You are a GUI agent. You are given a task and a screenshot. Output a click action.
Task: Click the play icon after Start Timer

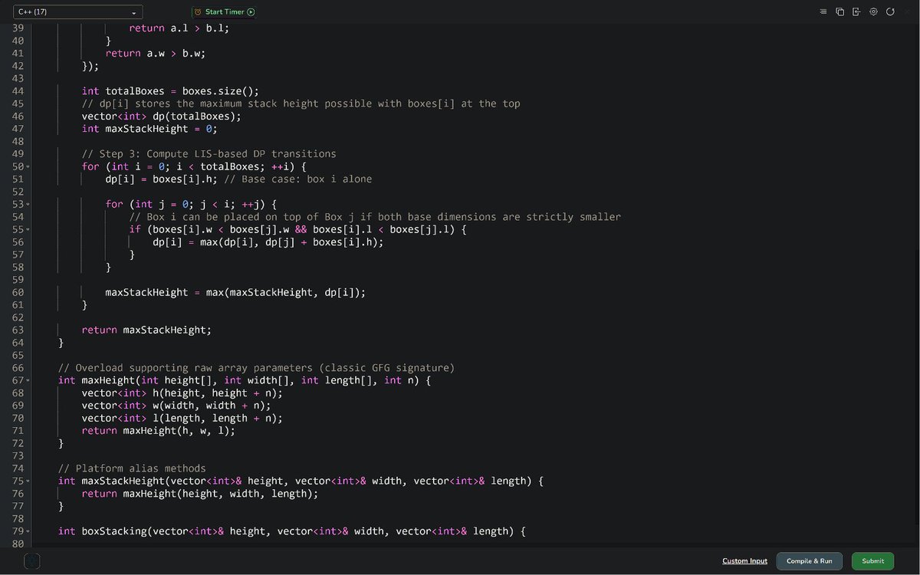pos(251,12)
